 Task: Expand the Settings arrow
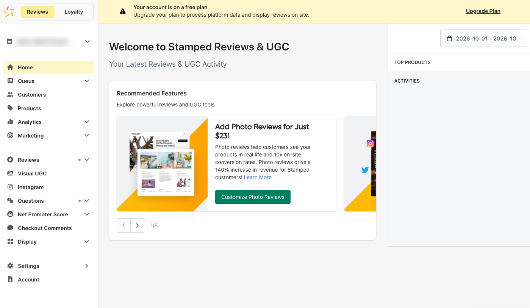pos(87,266)
